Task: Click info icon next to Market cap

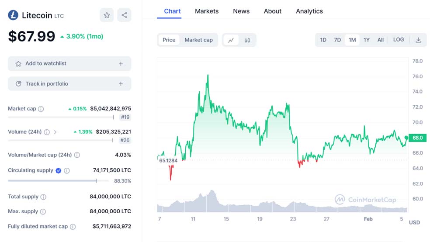Action: [41, 109]
